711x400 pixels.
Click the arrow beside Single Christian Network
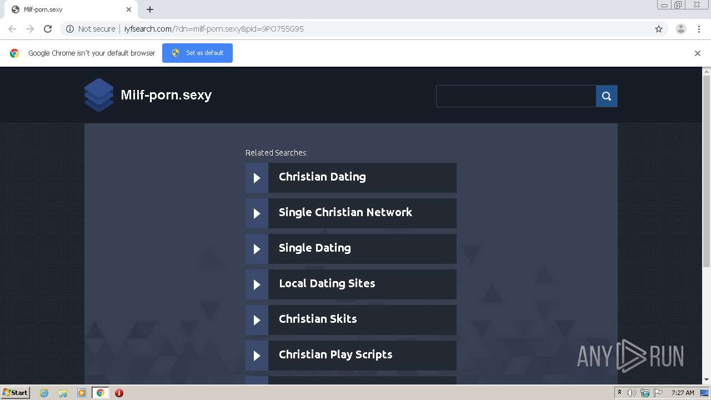(257, 213)
